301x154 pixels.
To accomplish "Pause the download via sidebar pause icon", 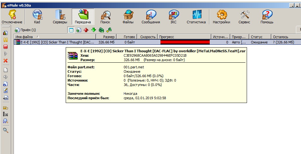I will (5, 40).
